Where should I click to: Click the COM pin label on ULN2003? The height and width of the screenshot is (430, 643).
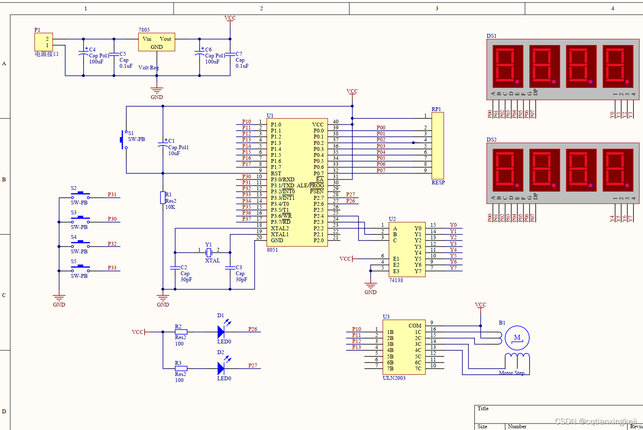pyautogui.click(x=415, y=326)
